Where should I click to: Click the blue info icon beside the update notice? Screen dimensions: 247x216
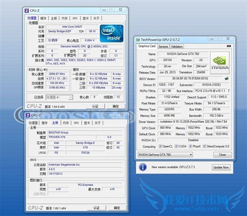point(143,167)
